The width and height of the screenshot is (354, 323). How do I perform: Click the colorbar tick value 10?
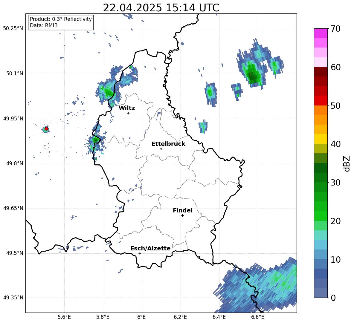[x=335, y=259]
